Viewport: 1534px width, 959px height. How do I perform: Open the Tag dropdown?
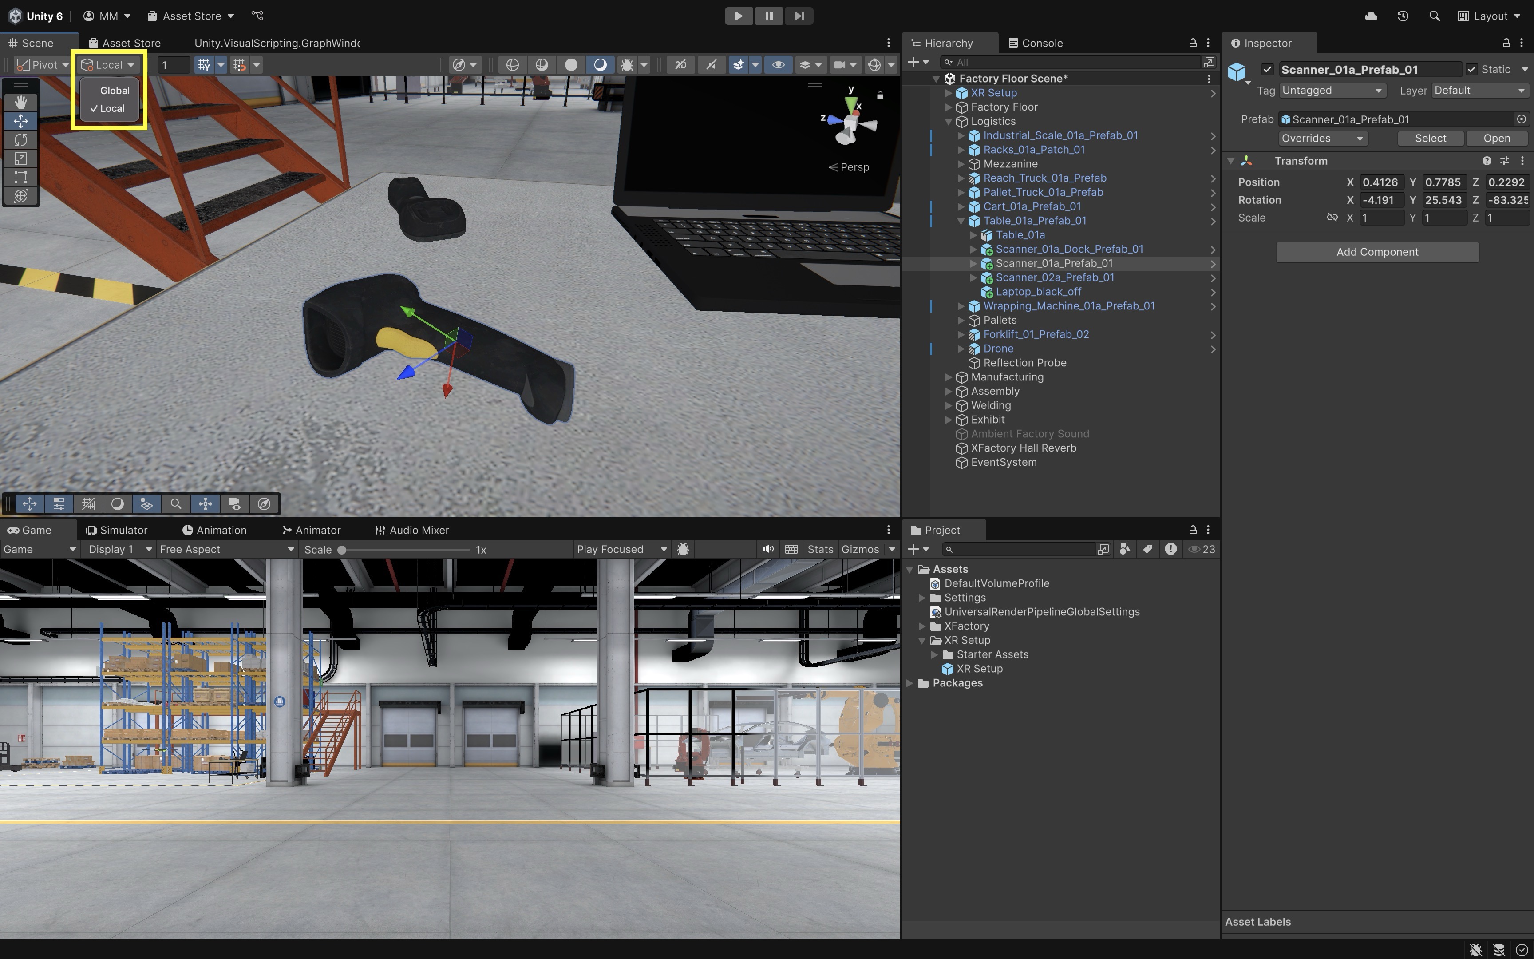1332,91
